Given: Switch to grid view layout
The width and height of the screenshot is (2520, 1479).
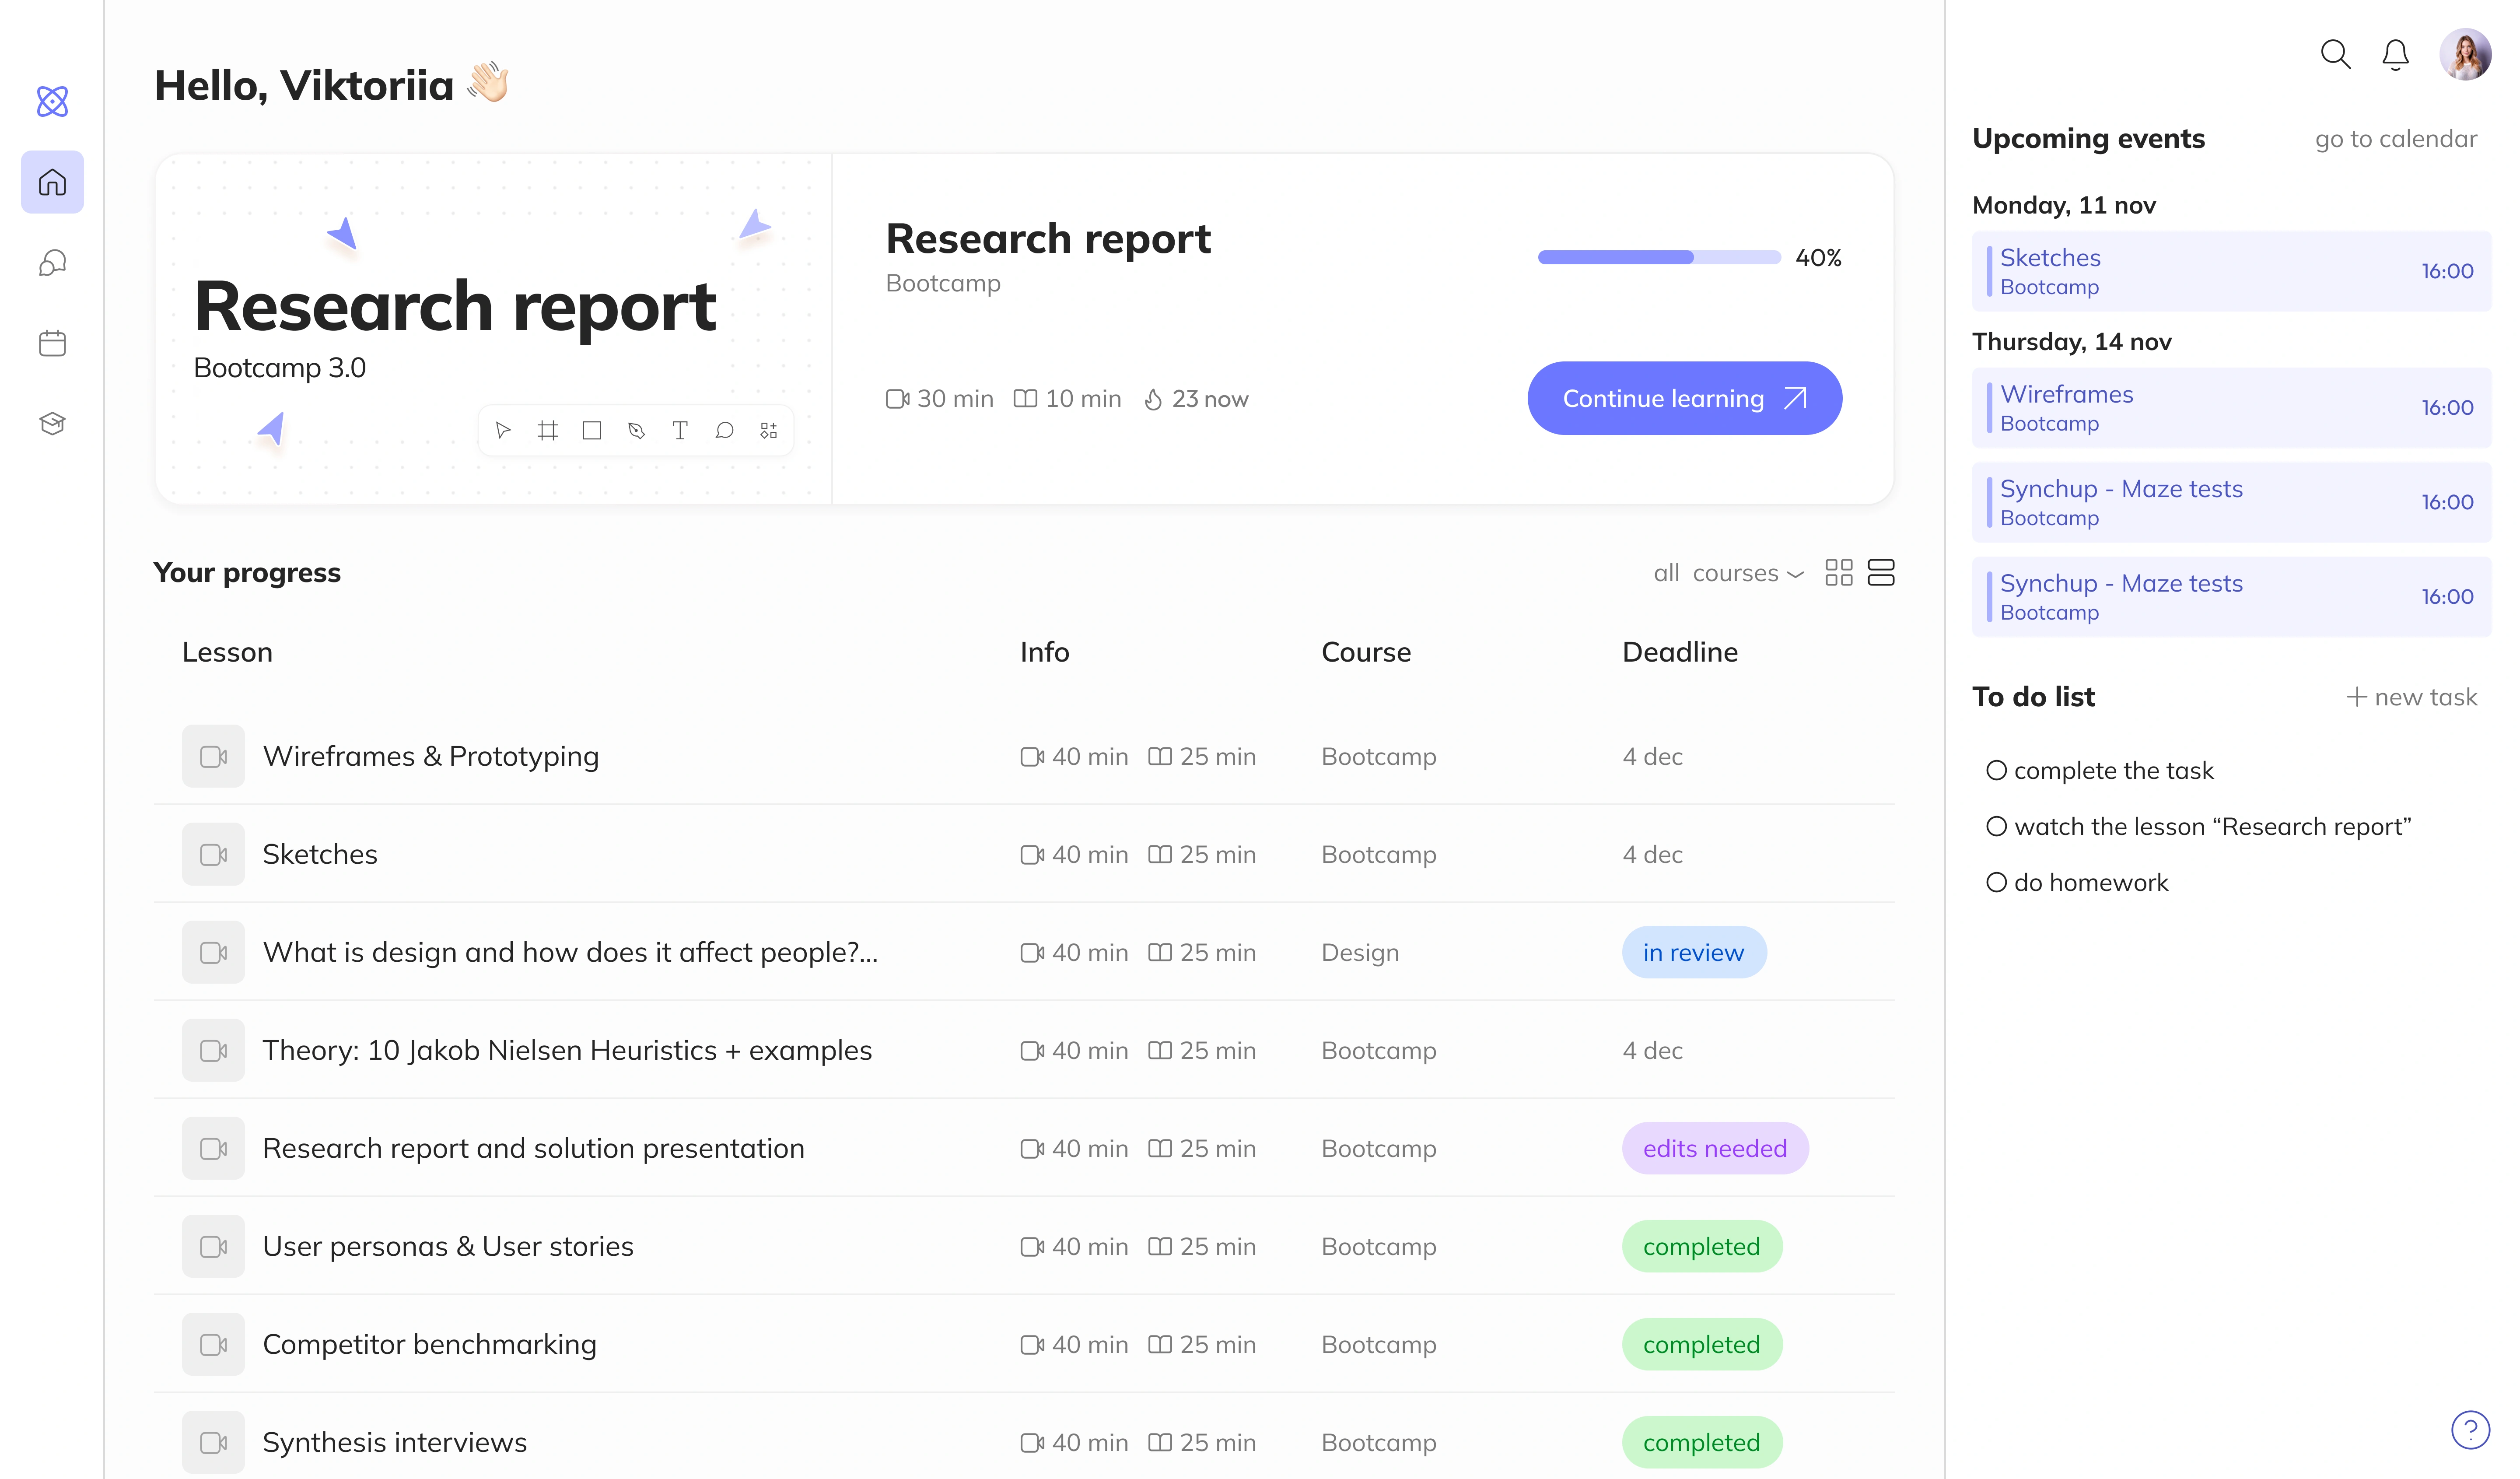Looking at the screenshot, I should click(x=1838, y=572).
